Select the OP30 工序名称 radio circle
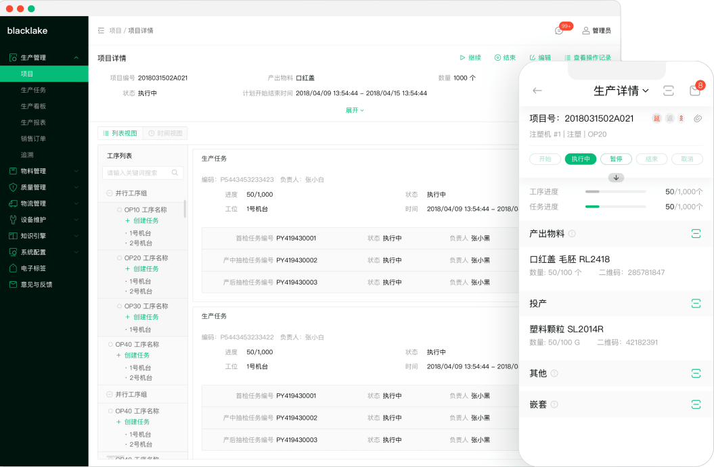This screenshot has width=714, height=467. tap(119, 306)
